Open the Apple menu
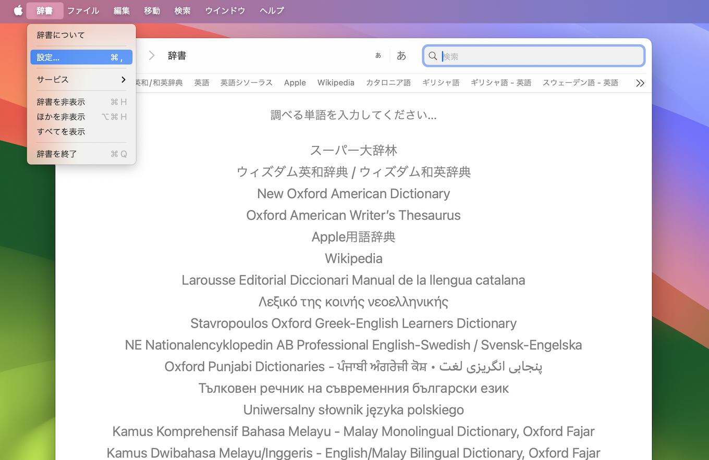Screen dimensions: 709x460 coord(18,10)
